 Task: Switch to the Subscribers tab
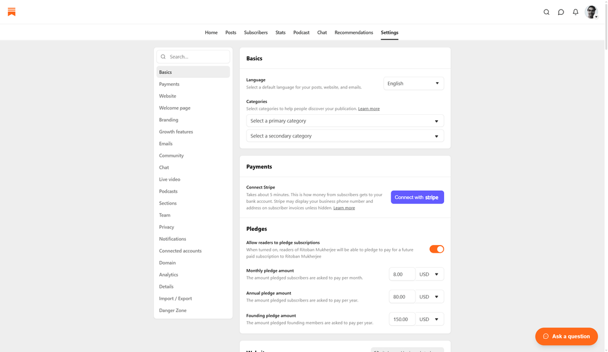pos(256,33)
